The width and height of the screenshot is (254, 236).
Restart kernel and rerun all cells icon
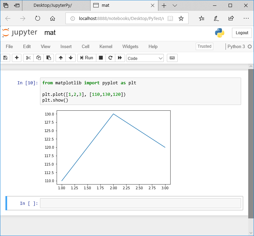pos(120,58)
